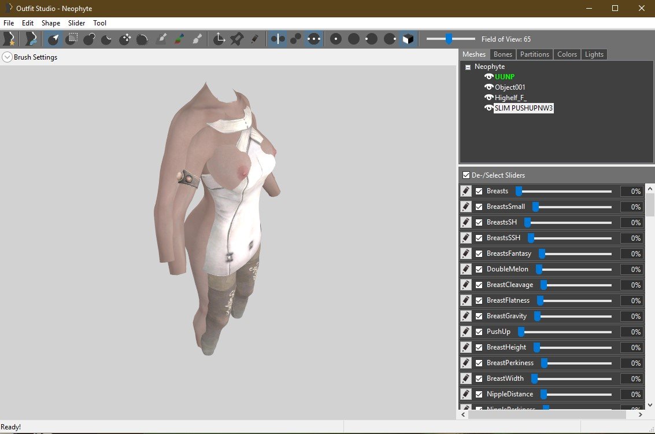Uncheck the PushUp slider checkbox
Image resolution: width=655 pixels, height=434 pixels.
pyautogui.click(x=479, y=332)
